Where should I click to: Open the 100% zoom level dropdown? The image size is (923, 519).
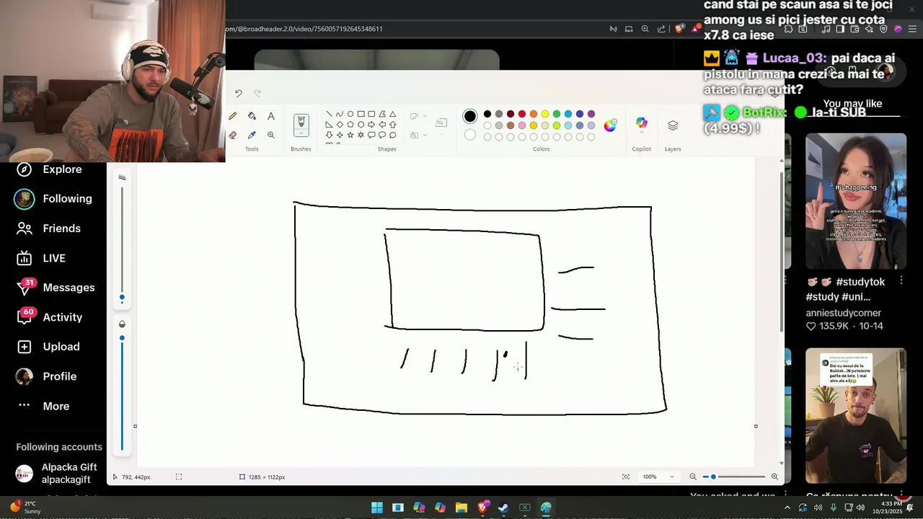pos(659,476)
